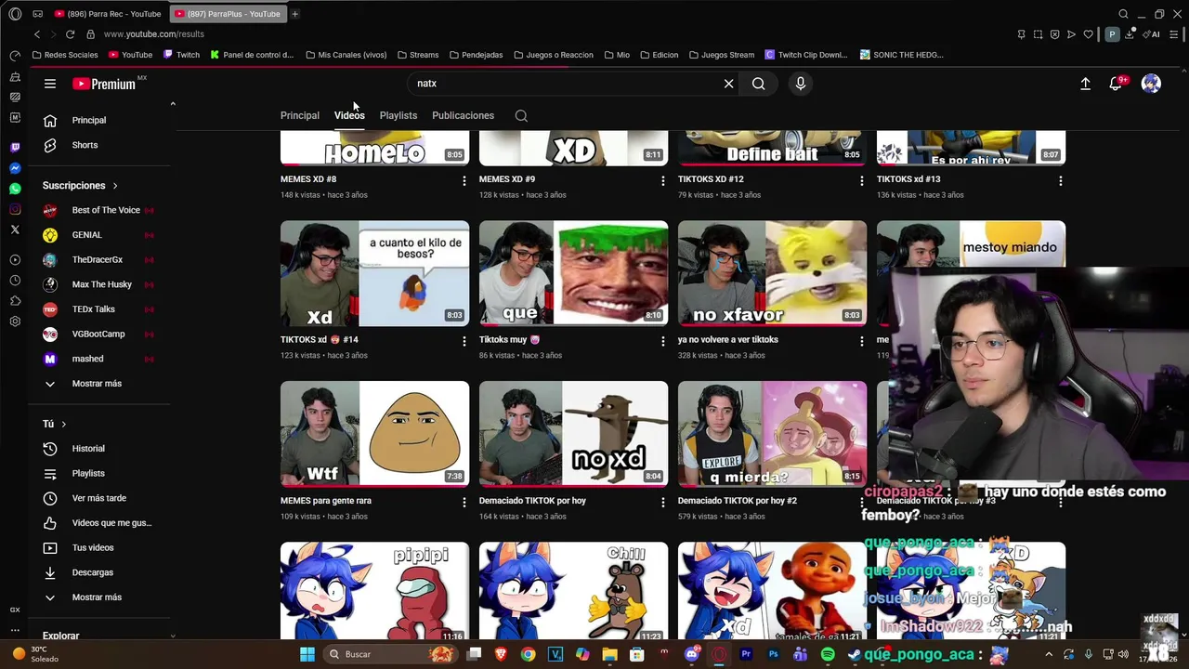
Task: Open the channel Playlists tab
Action: 399,115
